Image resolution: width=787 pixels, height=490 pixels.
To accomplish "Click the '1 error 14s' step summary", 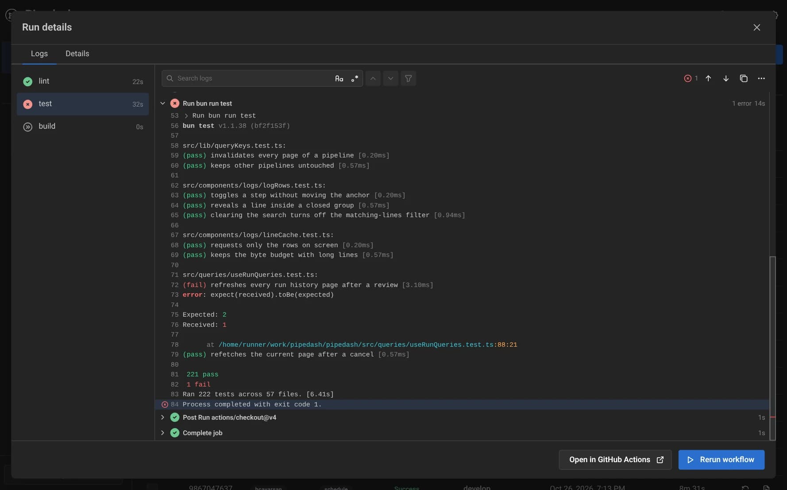I will pos(748,103).
